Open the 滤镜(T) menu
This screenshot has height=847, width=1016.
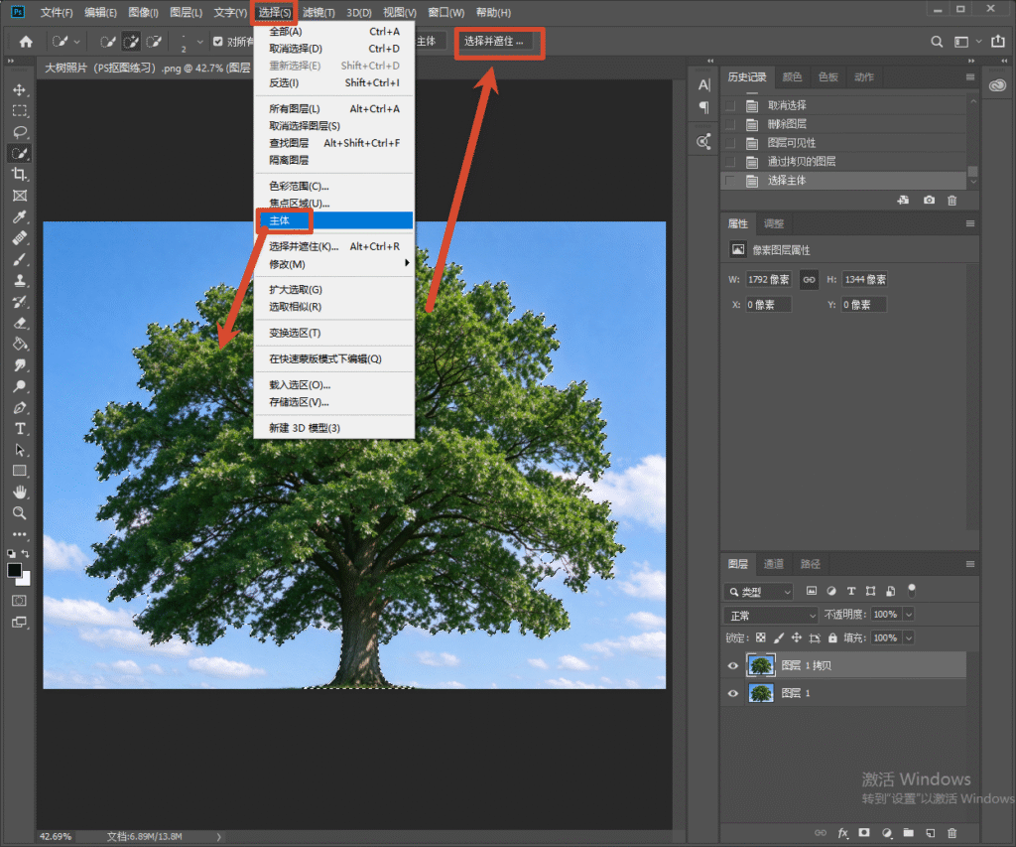point(318,12)
